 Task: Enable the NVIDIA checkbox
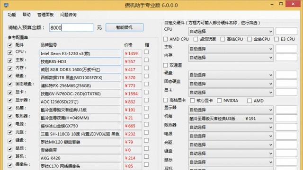[219, 101]
